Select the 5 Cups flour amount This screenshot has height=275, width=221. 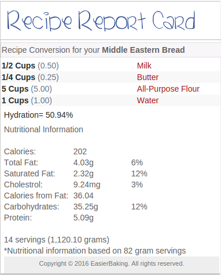click(15, 89)
